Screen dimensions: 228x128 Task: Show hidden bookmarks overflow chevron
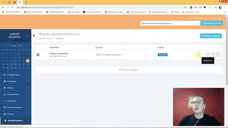coord(225,12)
